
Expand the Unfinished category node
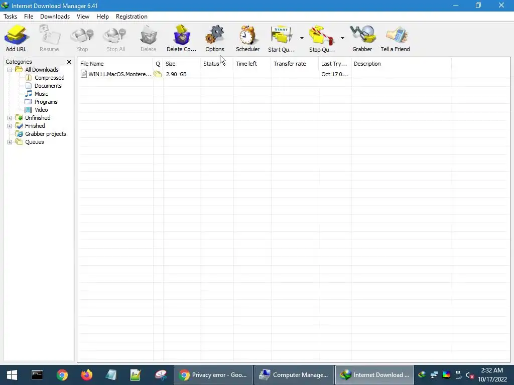[10, 118]
